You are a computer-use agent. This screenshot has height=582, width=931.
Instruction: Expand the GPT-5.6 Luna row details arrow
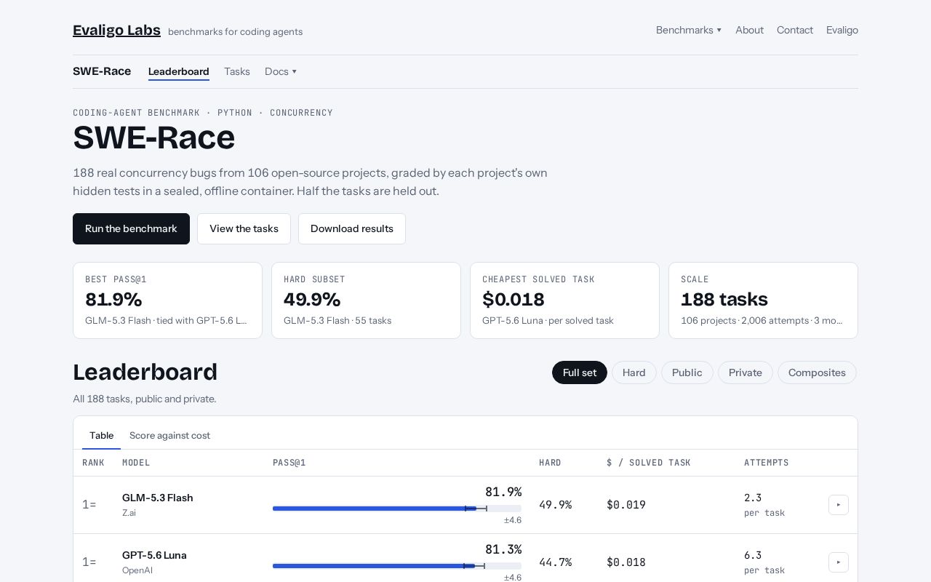click(x=838, y=562)
